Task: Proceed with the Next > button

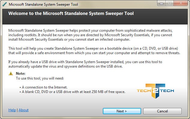Action: (122, 111)
